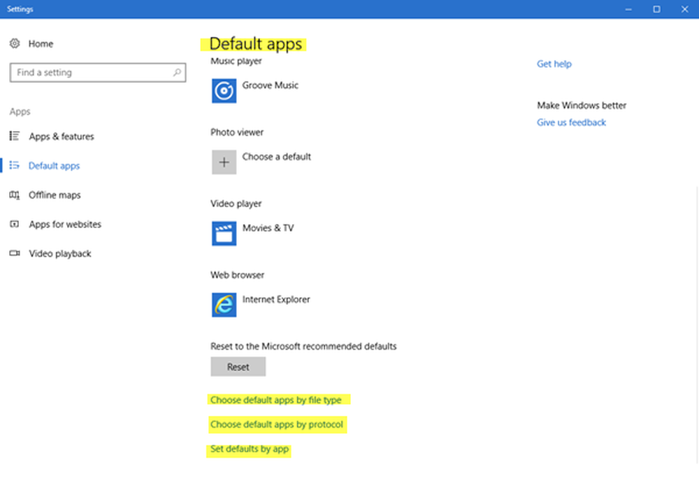This screenshot has height=480, width=699.
Task: Click the Apps for websites icon
Action: [x=15, y=224]
